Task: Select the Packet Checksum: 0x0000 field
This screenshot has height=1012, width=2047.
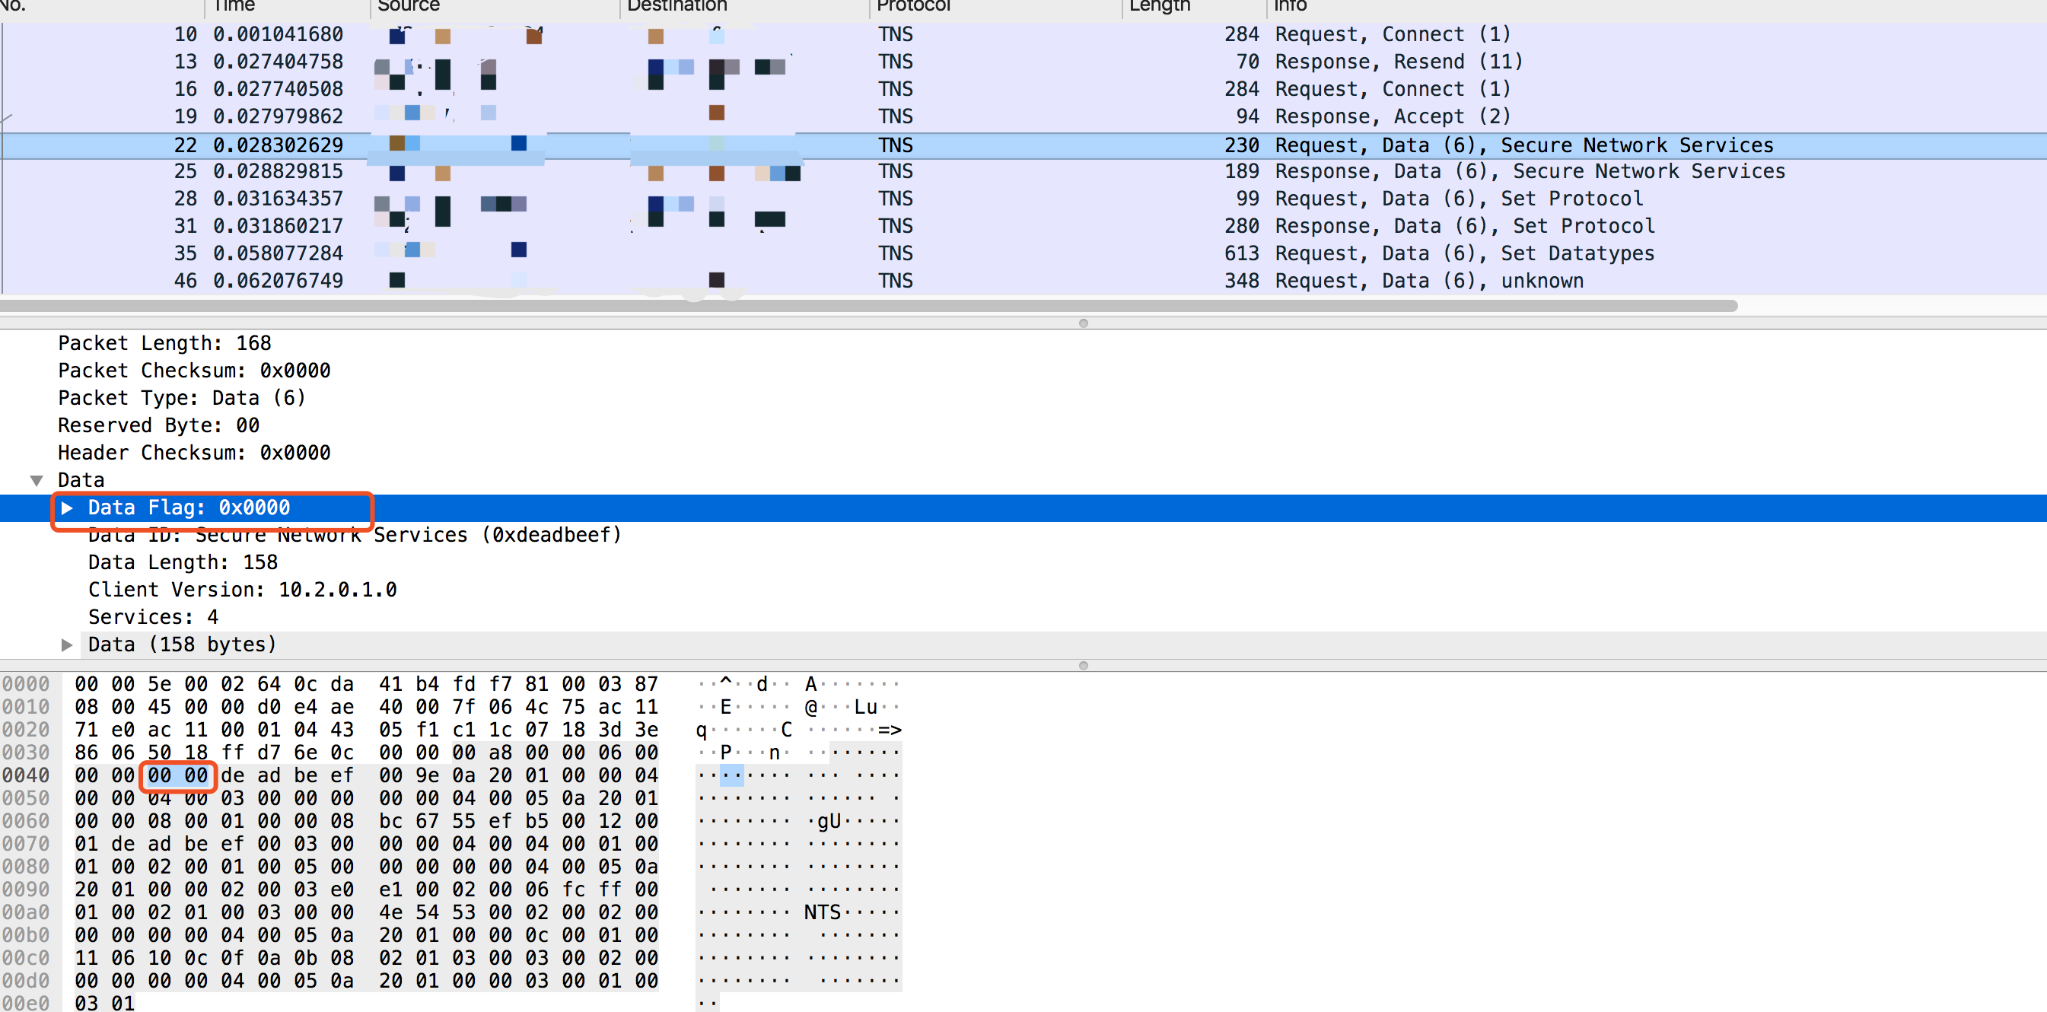Action: (194, 371)
